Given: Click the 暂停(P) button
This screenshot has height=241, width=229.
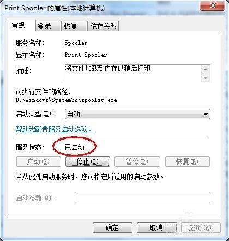Looking at the screenshot, I should 137,161.
